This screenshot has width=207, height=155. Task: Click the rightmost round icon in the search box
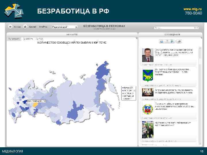coord(197,28)
